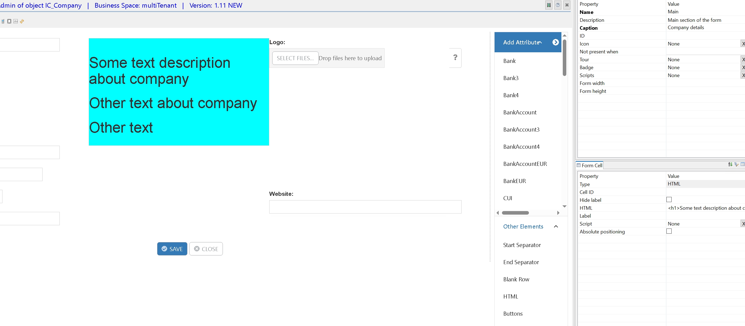Viewport: 745px width, 326px height.
Task: Select the BankEUR attribute
Action: tap(514, 181)
